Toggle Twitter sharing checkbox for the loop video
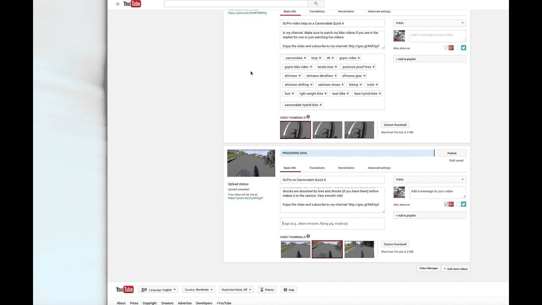542x305 pixels. (458, 48)
